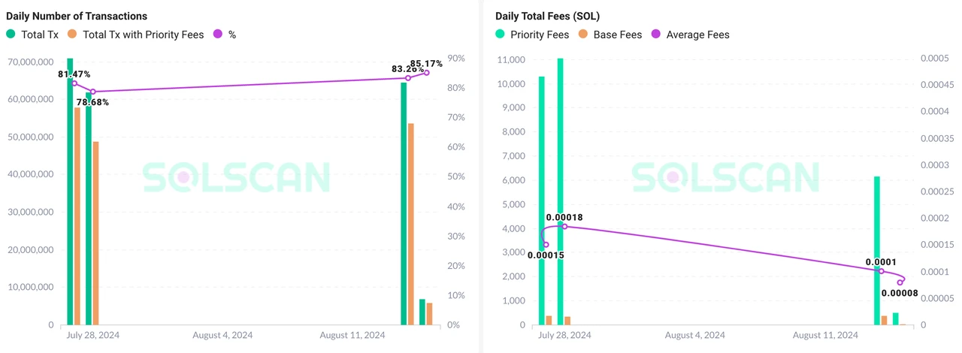Select the 0.00015 average fee point
Viewport: 962px width, 353px height.
(546, 245)
